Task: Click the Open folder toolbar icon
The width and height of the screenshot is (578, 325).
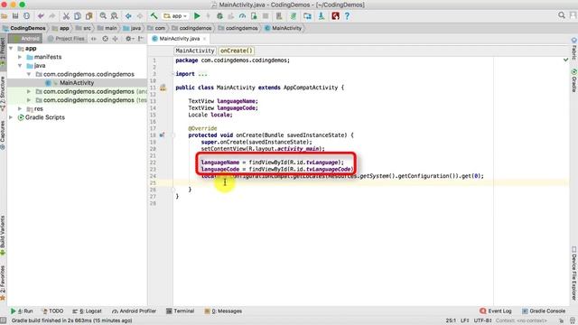Action: (x=4, y=16)
